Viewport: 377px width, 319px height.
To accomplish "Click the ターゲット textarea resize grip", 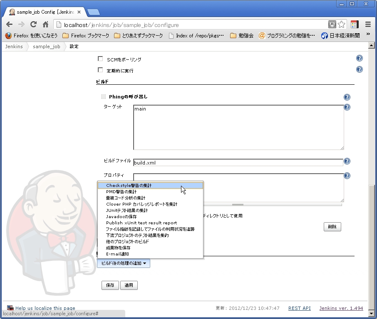I will pos(342,148).
